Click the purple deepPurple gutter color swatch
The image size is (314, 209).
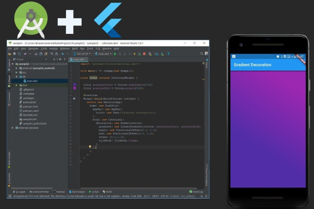point(74,84)
